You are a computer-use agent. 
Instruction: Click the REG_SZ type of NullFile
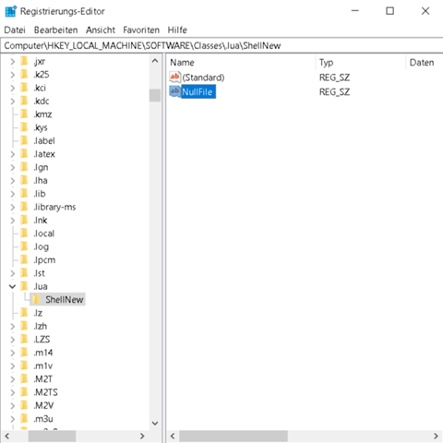click(x=334, y=91)
